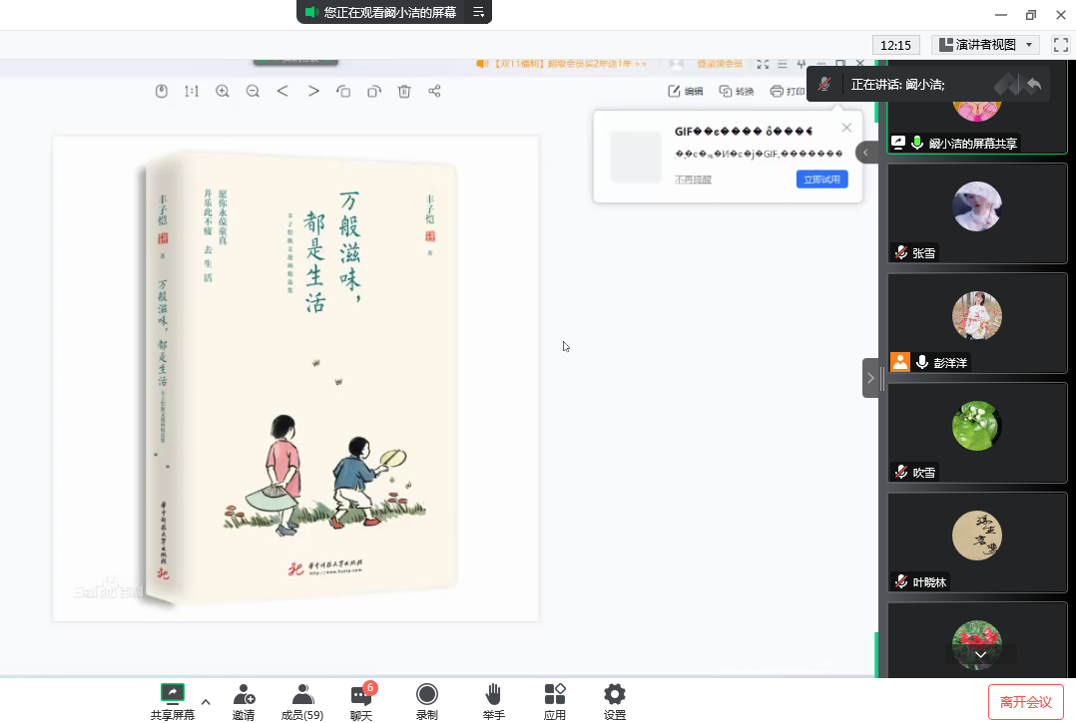The height and width of the screenshot is (723, 1076).
Task: Click the 双11 promotion banner link
Action: tap(561, 64)
